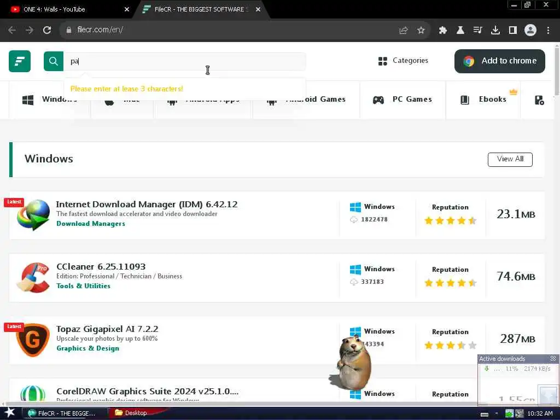Click the Download Managers category link

(91, 224)
